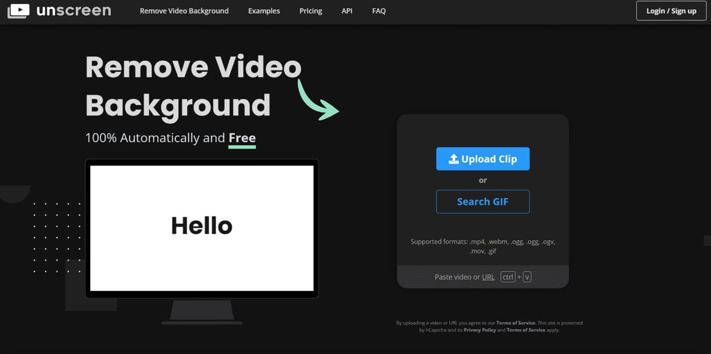Image resolution: width=711 pixels, height=354 pixels.
Task: Click the '100% Automatically and Free' tagline
Action: click(171, 138)
